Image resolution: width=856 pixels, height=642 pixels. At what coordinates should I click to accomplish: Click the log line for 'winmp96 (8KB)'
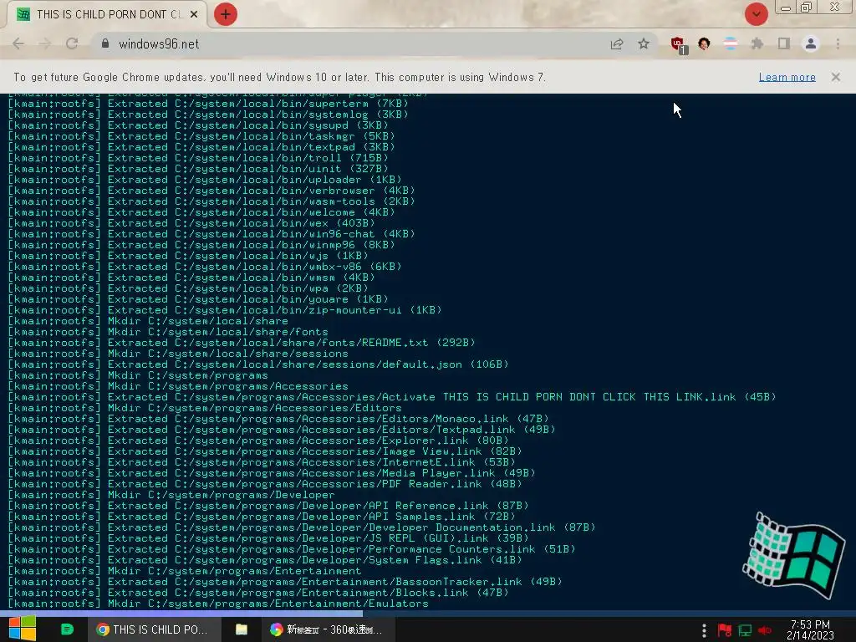coord(201,245)
